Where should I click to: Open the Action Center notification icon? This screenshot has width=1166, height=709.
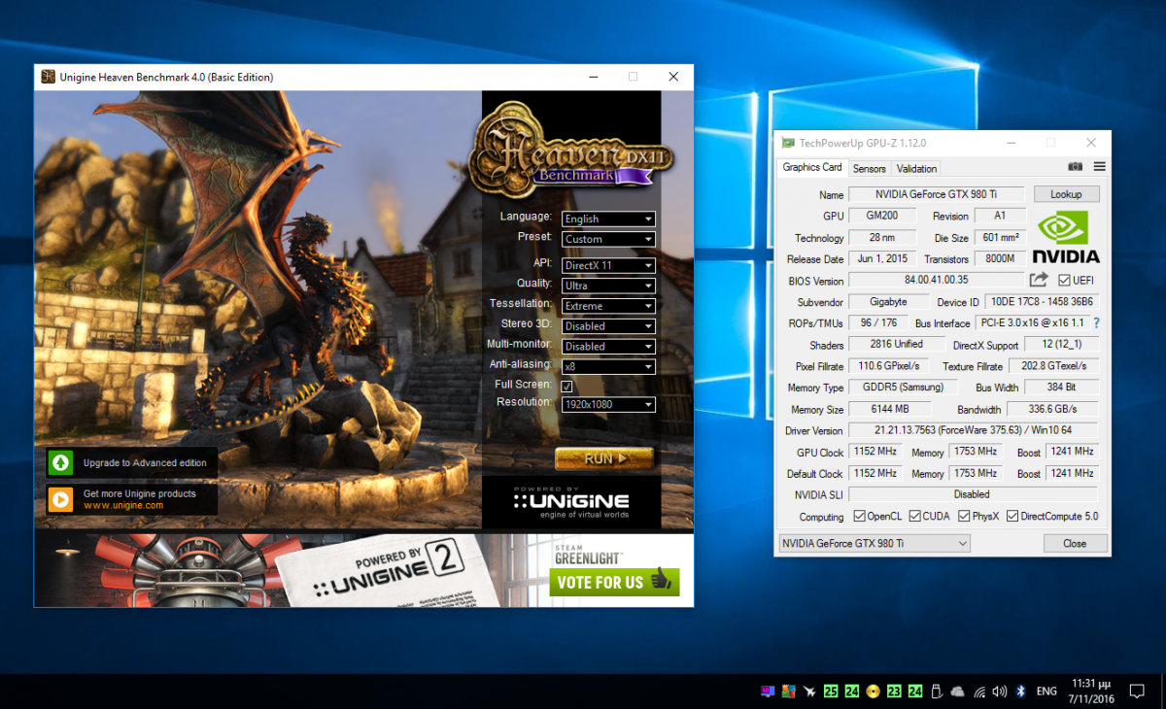tap(1137, 692)
